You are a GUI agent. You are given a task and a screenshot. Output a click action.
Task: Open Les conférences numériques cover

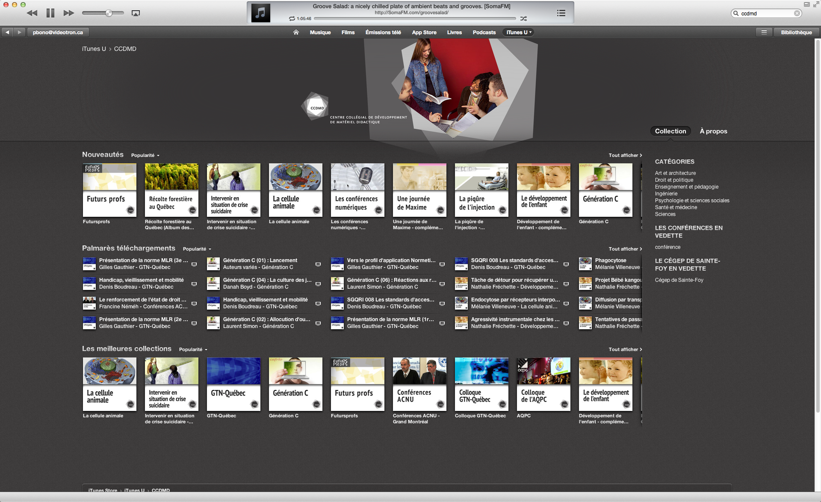coord(357,190)
